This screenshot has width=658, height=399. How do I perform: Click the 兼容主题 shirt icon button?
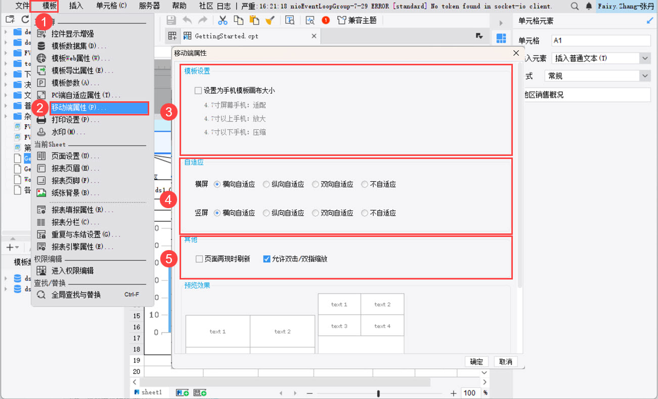click(357, 20)
